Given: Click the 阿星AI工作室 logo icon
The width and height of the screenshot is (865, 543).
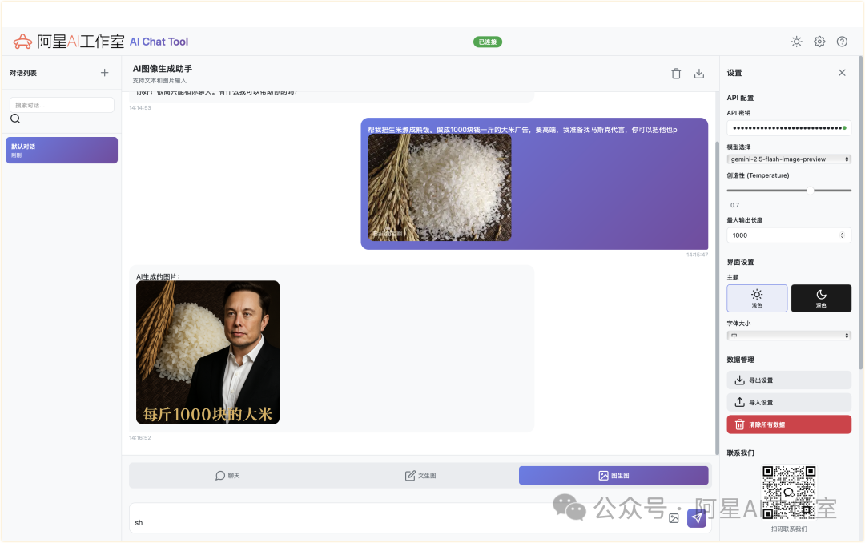Looking at the screenshot, I should (22, 42).
